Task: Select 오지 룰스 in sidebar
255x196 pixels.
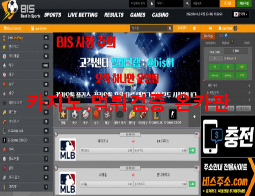Action: [26, 178]
